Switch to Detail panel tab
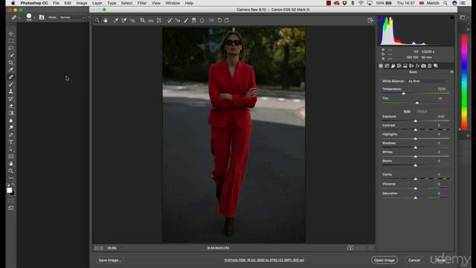This screenshot has width=476, height=268. coord(393,66)
